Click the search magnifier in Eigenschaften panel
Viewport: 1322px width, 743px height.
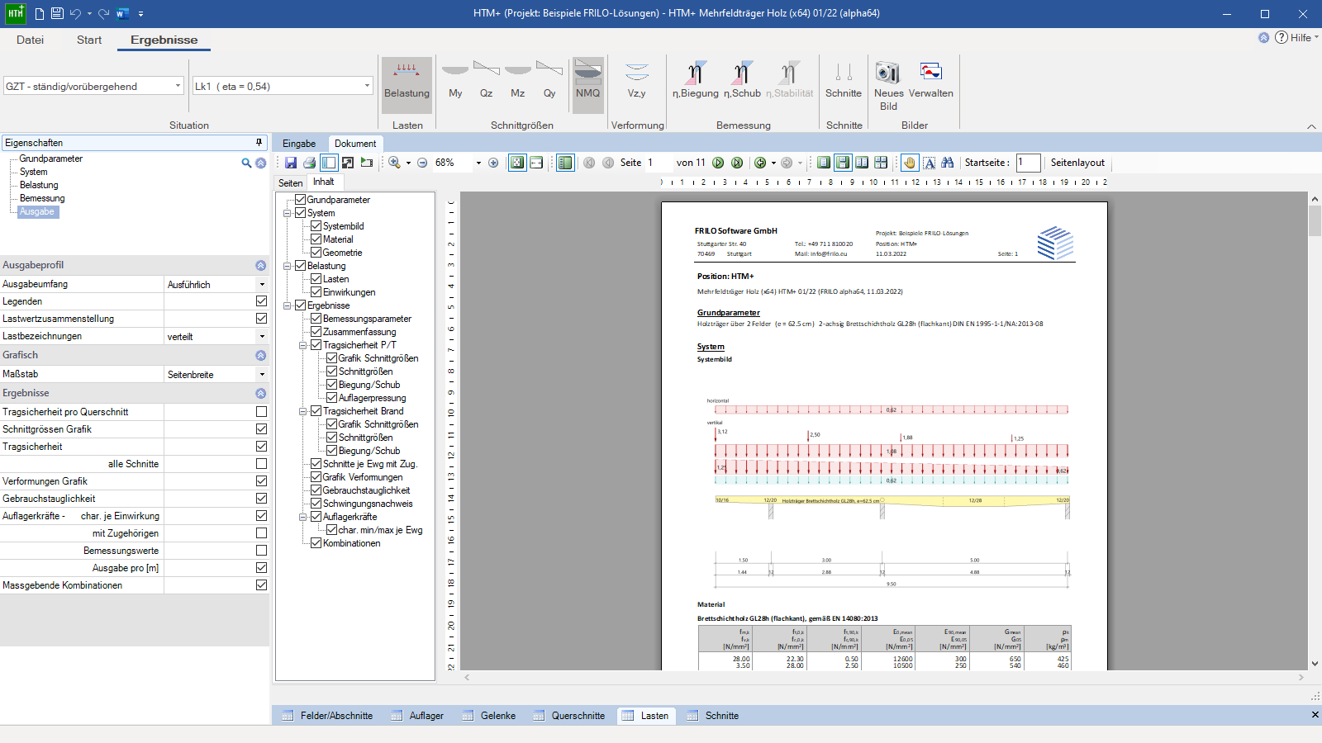pyautogui.click(x=246, y=163)
